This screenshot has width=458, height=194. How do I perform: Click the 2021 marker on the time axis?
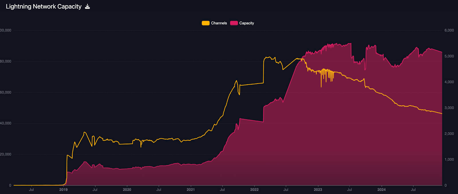click(x=191, y=190)
